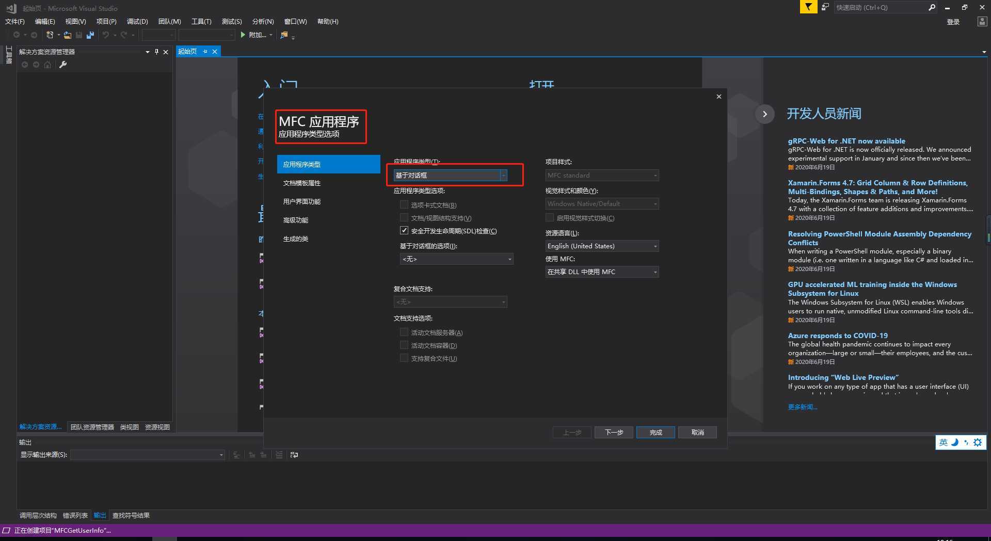Toggle 支持复合文件 checkbox

coord(404,358)
